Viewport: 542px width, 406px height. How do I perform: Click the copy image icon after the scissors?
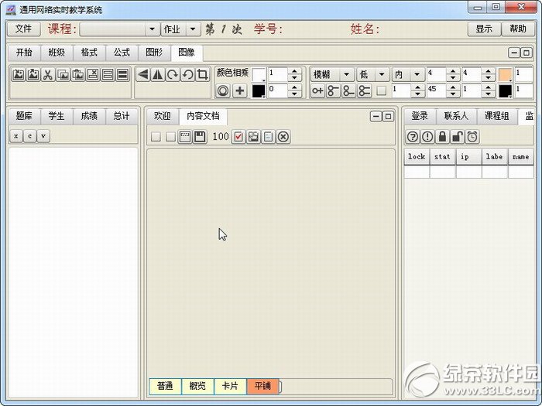[63, 74]
